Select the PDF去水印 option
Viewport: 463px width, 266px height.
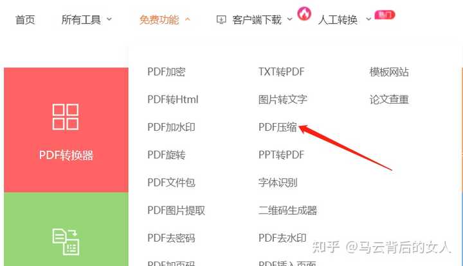[x=282, y=238]
